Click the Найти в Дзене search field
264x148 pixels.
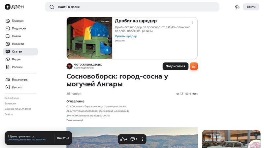[x=132, y=7]
